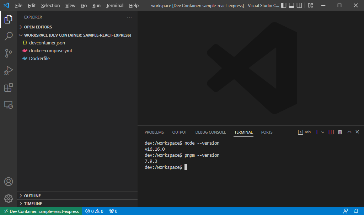364x215 pixels.
Task: Open Explorer views and more actions
Action: pos(129,17)
